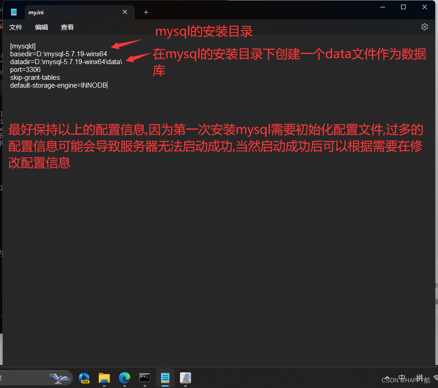Open Microsoft Edge from taskbar
The height and width of the screenshot is (388, 438).
(x=125, y=378)
